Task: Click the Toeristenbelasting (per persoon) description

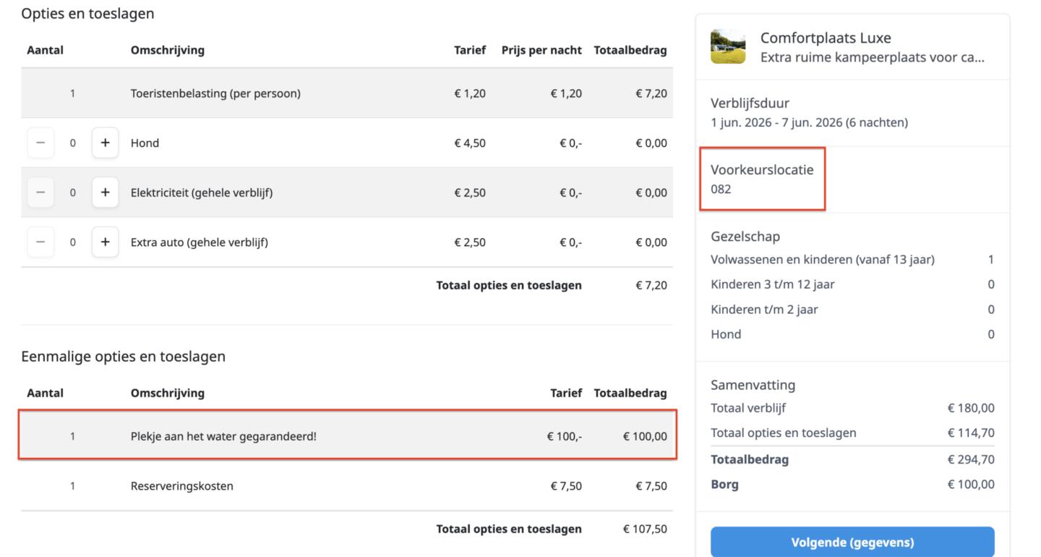Action: click(x=215, y=93)
